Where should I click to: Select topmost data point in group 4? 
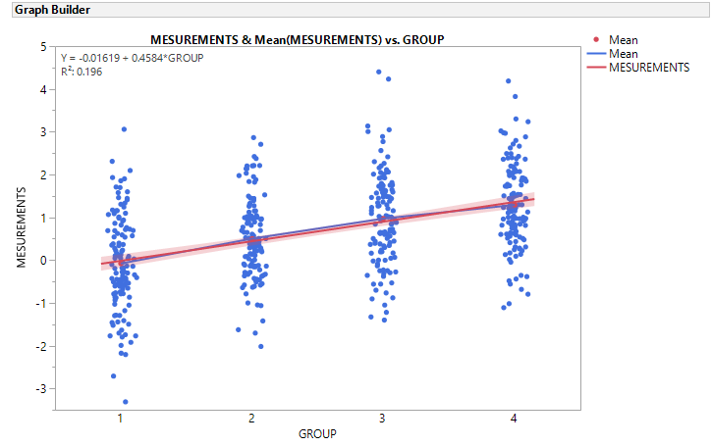tap(509, 81)
